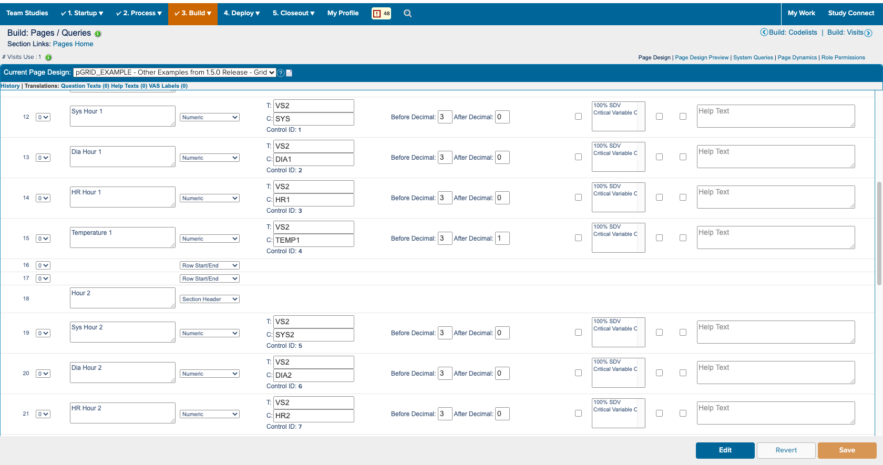Open the History link
Screen dimensions: 883x465
point(11,86)
